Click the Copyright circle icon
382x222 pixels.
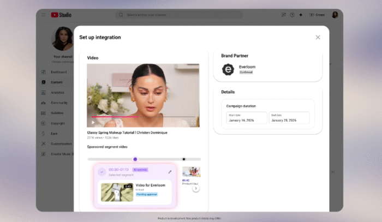(x=43, y=123)
